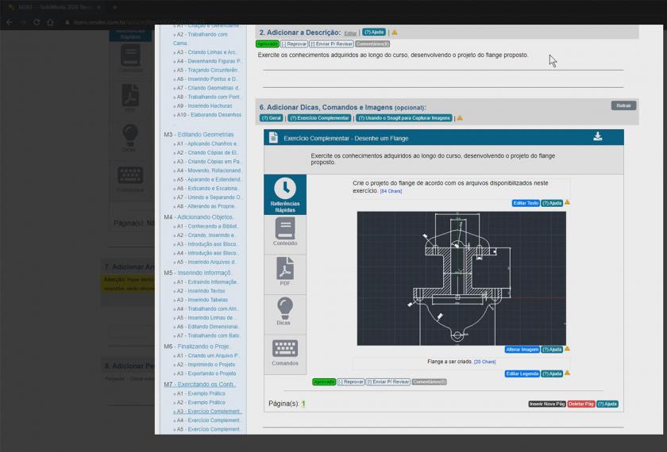
Task: Select M7 - Exercitando os Conhecimentos module
Action: click(200, 385)
